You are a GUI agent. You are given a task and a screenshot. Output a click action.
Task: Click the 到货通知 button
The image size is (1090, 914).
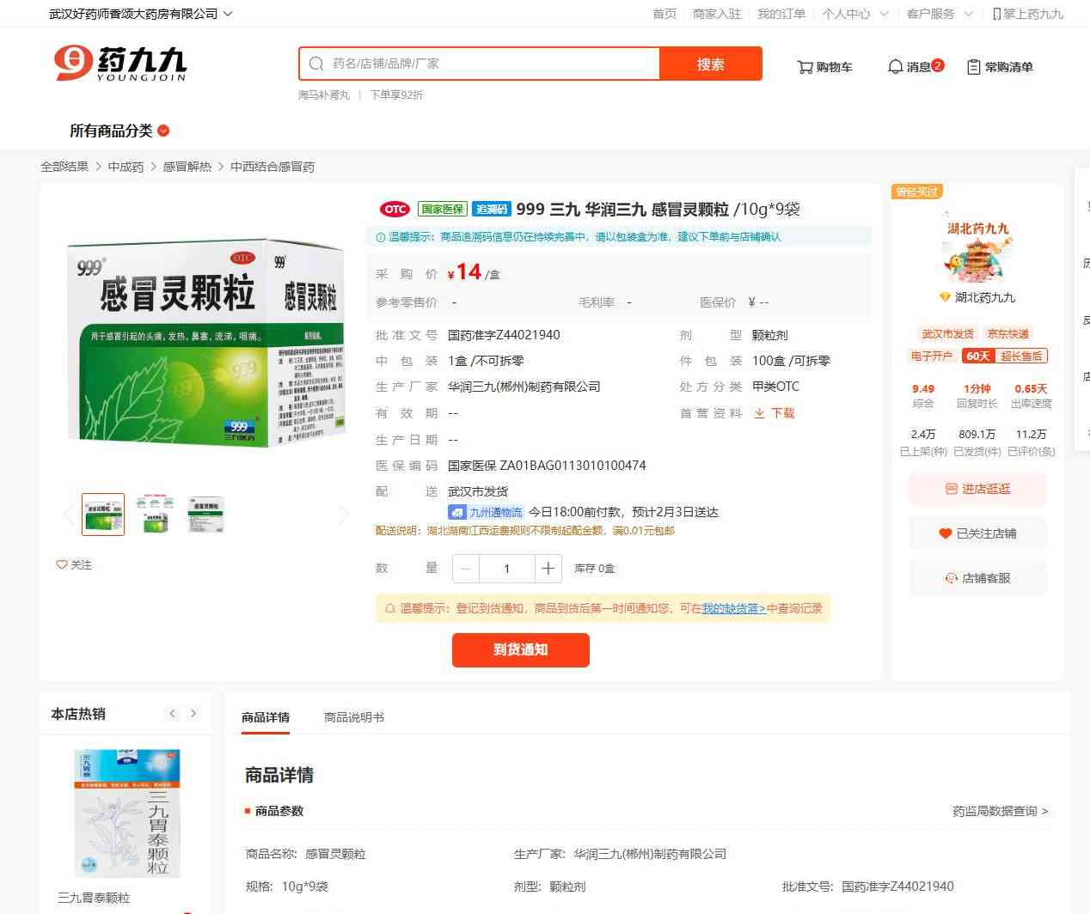pyautogui.click(x=520, y=650)
